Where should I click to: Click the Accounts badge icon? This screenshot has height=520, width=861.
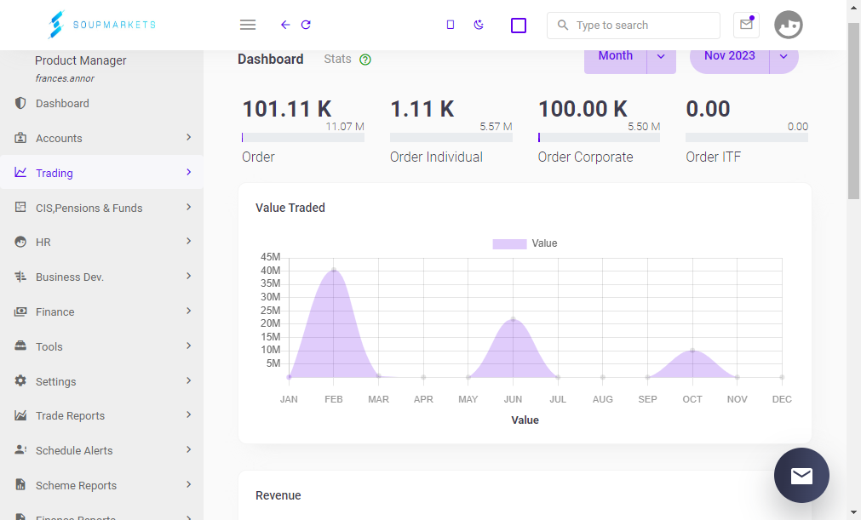[x=20, y=138]
